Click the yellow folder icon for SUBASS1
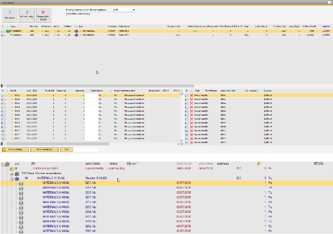Viewport: 333px width, 234px height. (12, 169)
